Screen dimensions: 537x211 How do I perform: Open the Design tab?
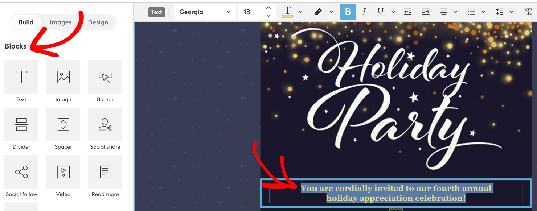pos(98,22)
